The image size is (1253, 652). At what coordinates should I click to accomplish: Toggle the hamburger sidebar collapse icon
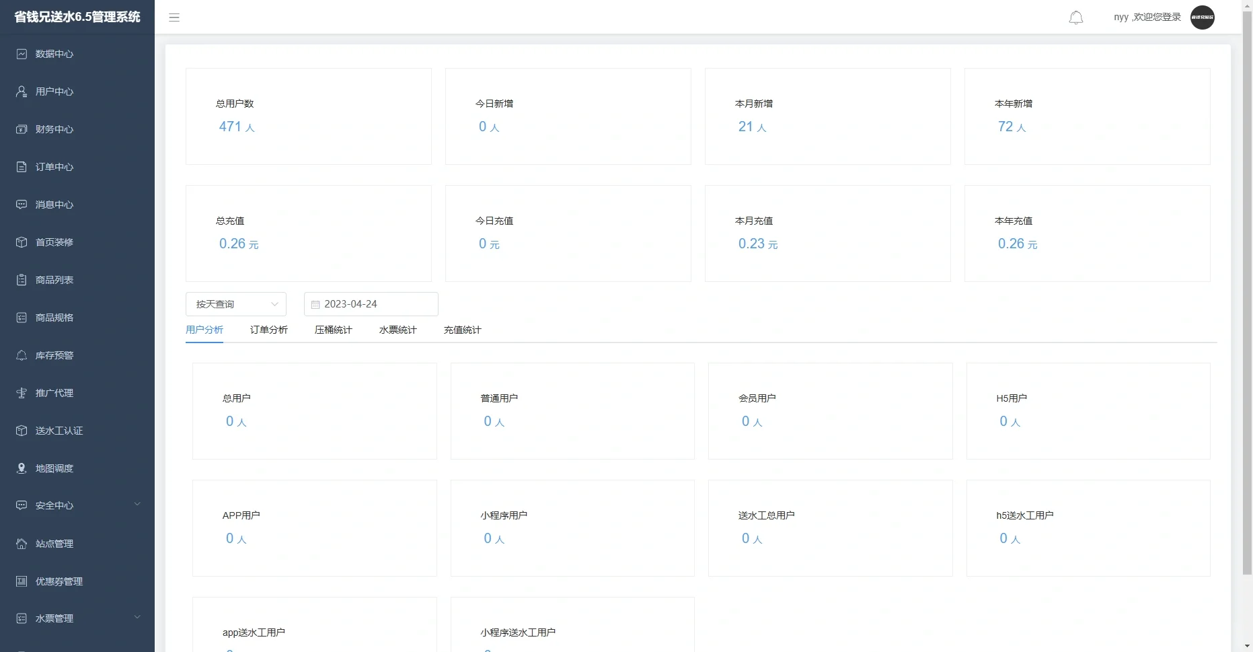[x=174, y=17]
